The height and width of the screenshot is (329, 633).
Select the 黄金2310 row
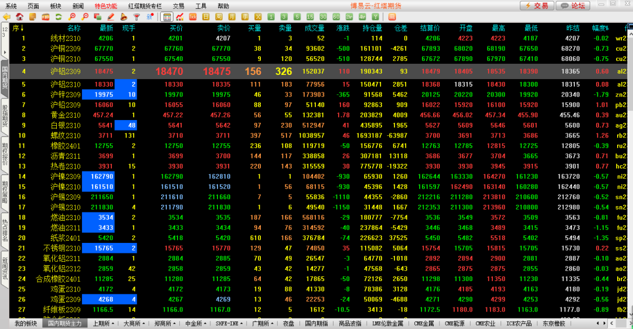tap(66, 115)
